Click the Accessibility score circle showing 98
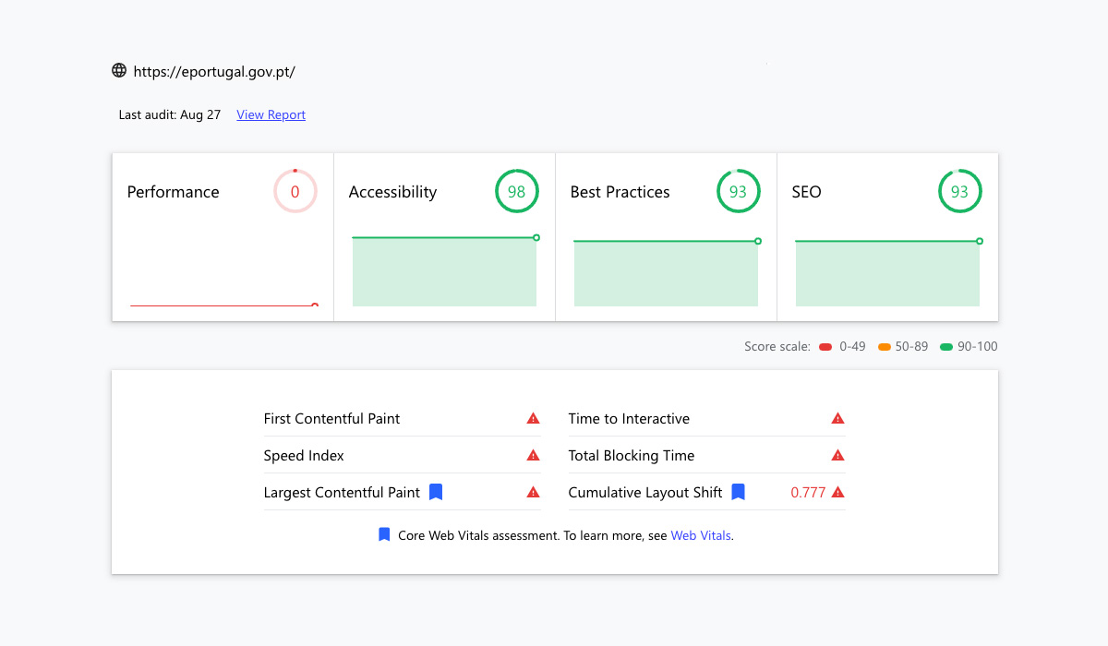 point(516,192)
